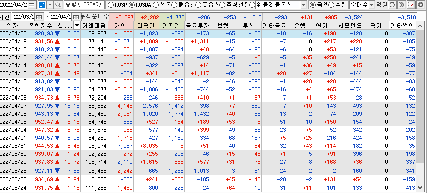Click the 은행 column header

pos(300,26)
